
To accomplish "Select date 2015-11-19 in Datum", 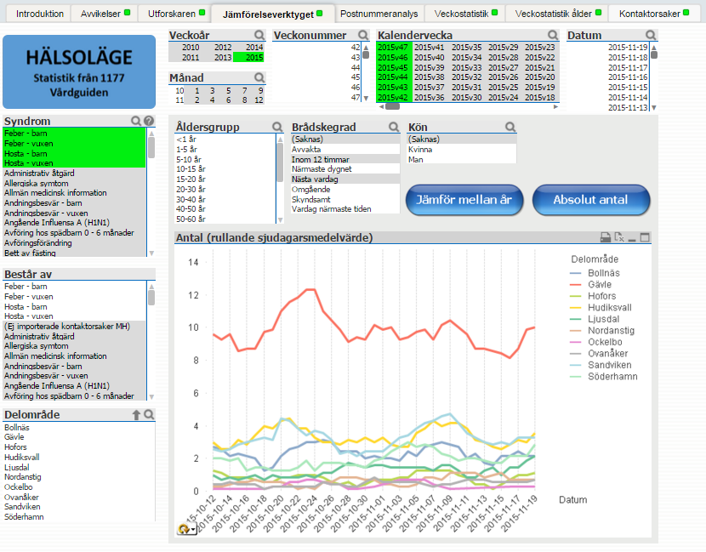I will pos(608,48).
